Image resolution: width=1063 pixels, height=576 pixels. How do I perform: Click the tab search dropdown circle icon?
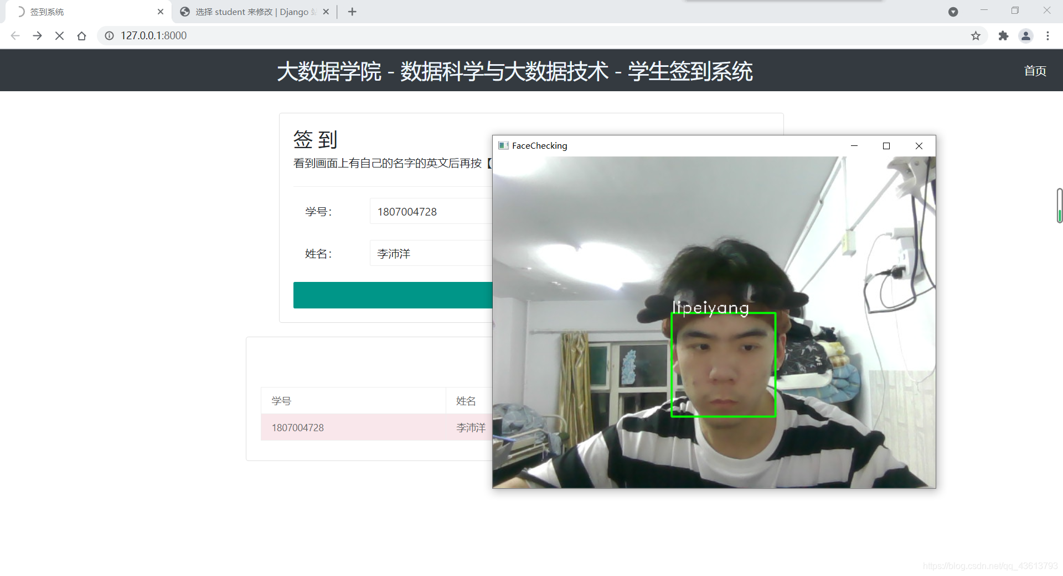953,12
